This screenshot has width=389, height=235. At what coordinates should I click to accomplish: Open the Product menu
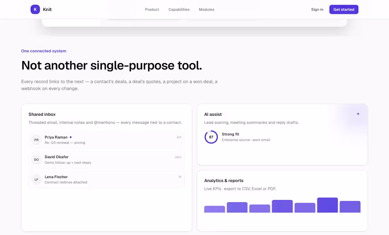click(152, 10)
